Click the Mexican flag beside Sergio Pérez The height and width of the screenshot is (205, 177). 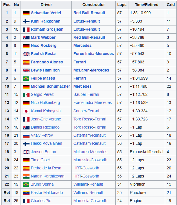26,95
